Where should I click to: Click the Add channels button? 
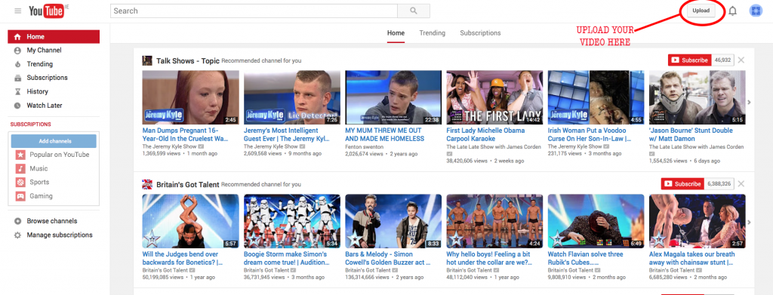click(54, 141)
